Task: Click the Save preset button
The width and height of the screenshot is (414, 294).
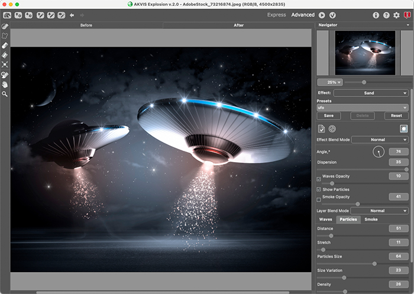Action: click(x=329, y=116)
